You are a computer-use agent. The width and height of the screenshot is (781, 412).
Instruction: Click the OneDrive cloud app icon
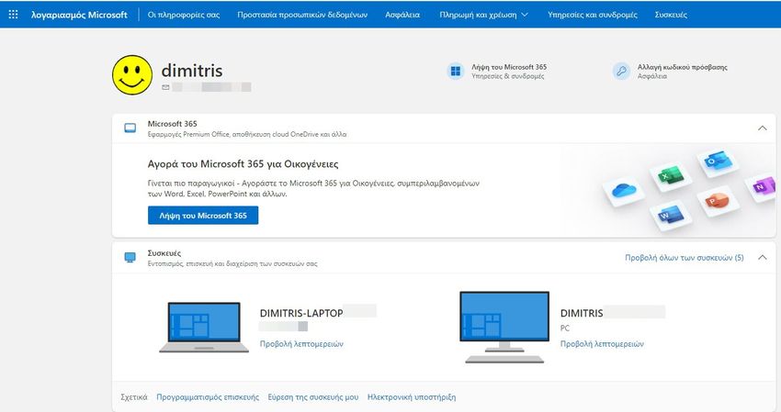(x=624, y=190)
